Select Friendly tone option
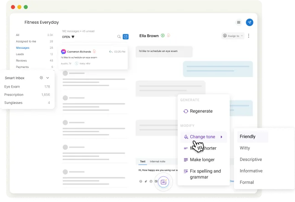The width and height of the screenshot is (295, 202). (248, 137)
